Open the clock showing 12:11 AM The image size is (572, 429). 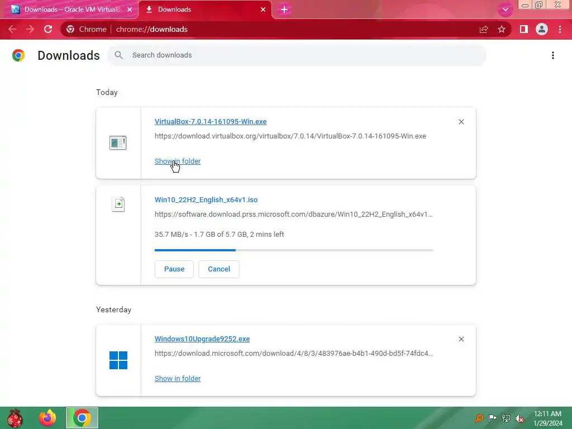click(547, 418)
